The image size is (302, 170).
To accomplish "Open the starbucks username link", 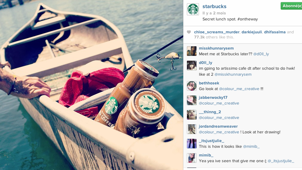I will click(214, 6).
